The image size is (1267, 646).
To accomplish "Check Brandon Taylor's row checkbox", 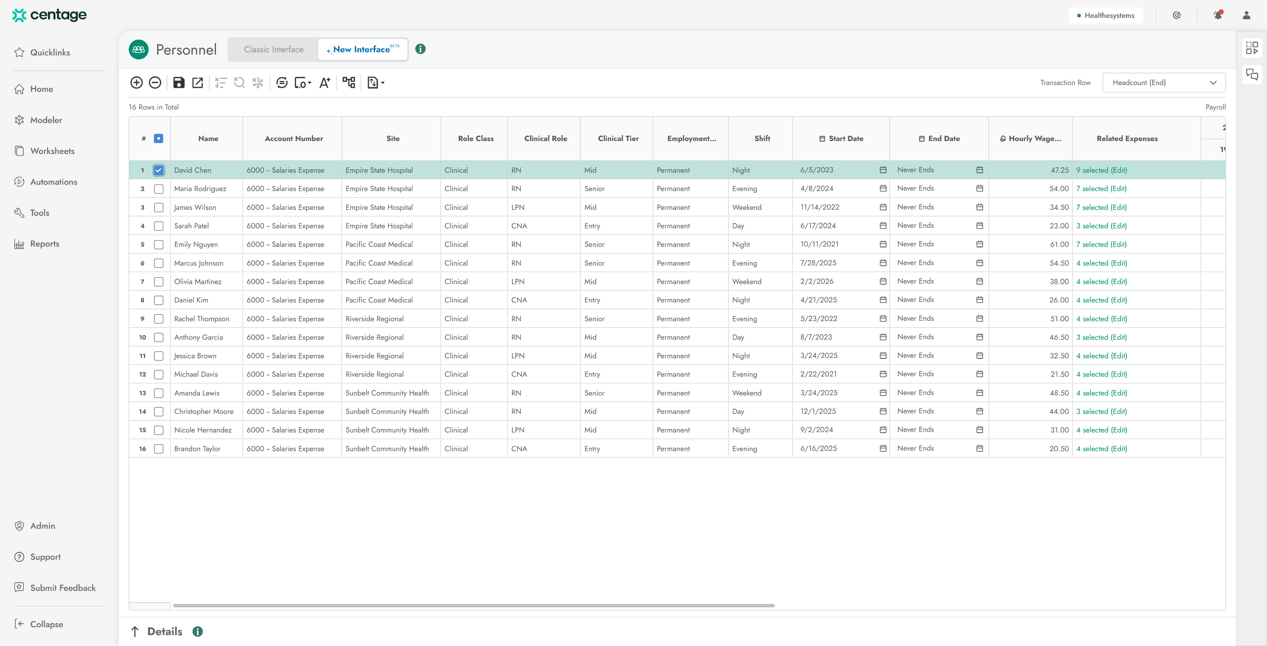I will (x=158, y=449).
